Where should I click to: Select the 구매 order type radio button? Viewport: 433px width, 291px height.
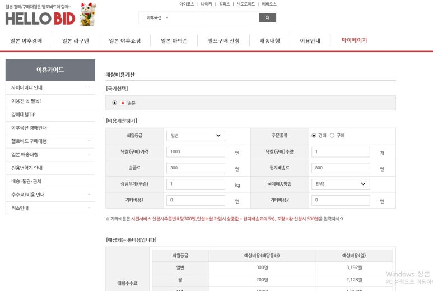pos(332,136)
